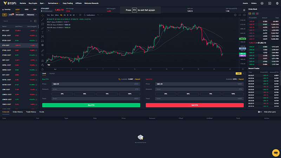
Task: Click the undo arrow in chart toolbar
Action: tap(98, 15)
